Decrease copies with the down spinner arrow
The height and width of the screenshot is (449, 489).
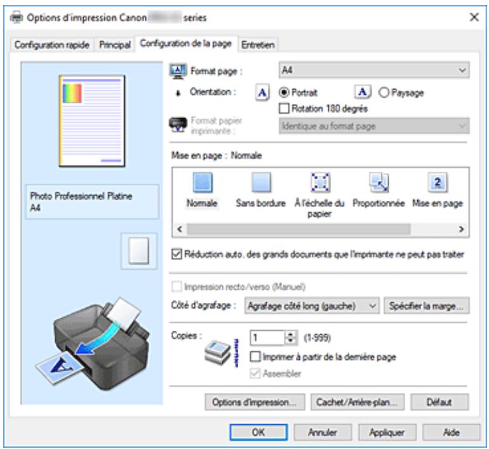coord(291,341)
